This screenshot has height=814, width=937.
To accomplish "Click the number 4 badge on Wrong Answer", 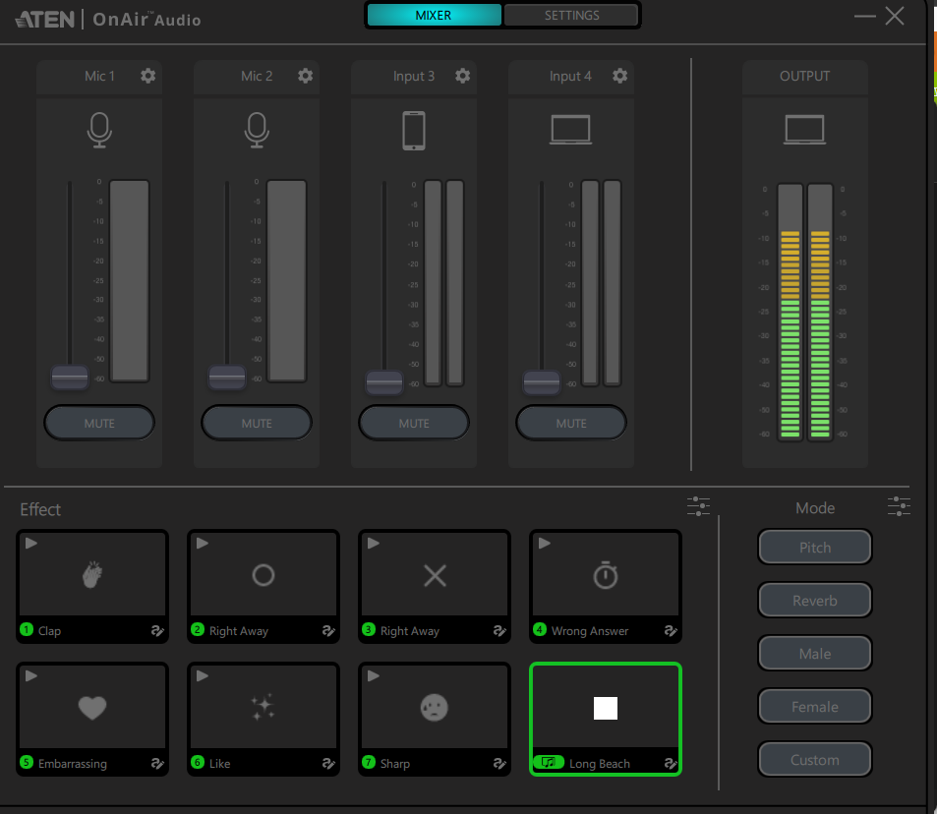I will pos(540,629).
